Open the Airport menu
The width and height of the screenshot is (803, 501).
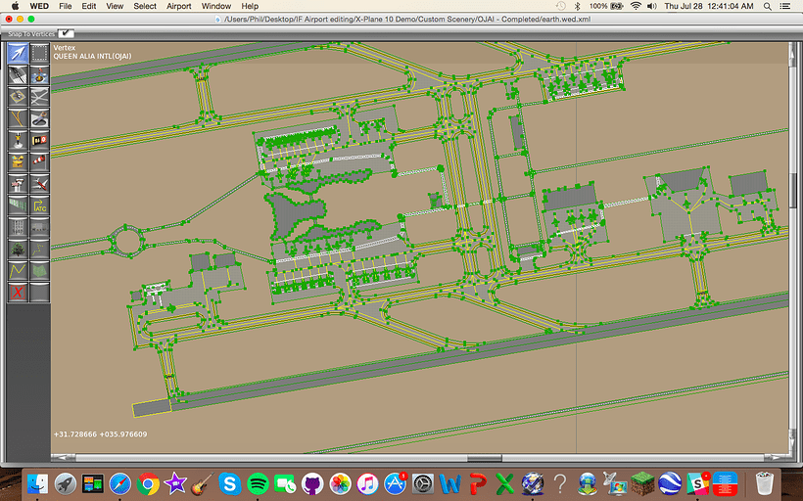[179, 6]
